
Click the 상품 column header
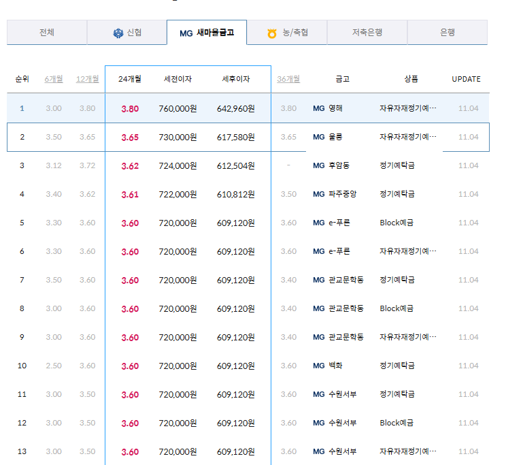point(411,79)
